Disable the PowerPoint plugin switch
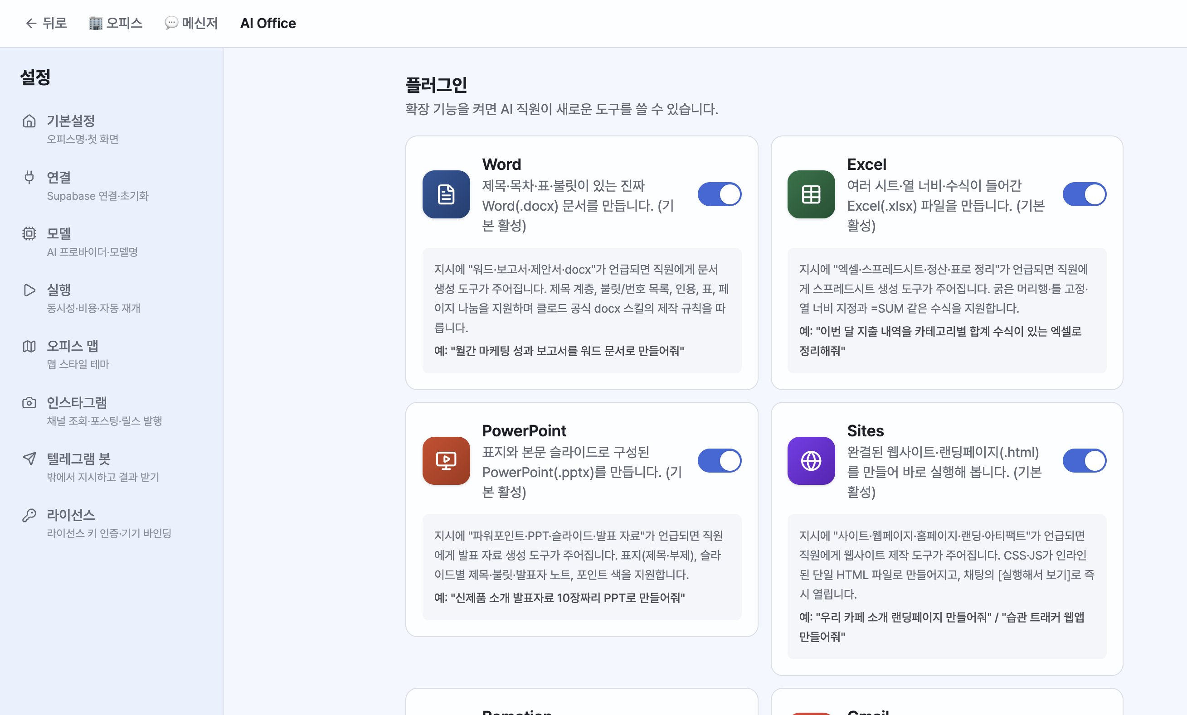Viewport: 1187px width, 715px height. pos(720,461)
